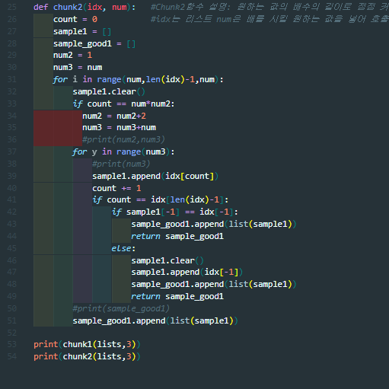Click 'num2 = num2+2' line
The height and width of the screenshot is (389, 389).
tap(114, 116)
